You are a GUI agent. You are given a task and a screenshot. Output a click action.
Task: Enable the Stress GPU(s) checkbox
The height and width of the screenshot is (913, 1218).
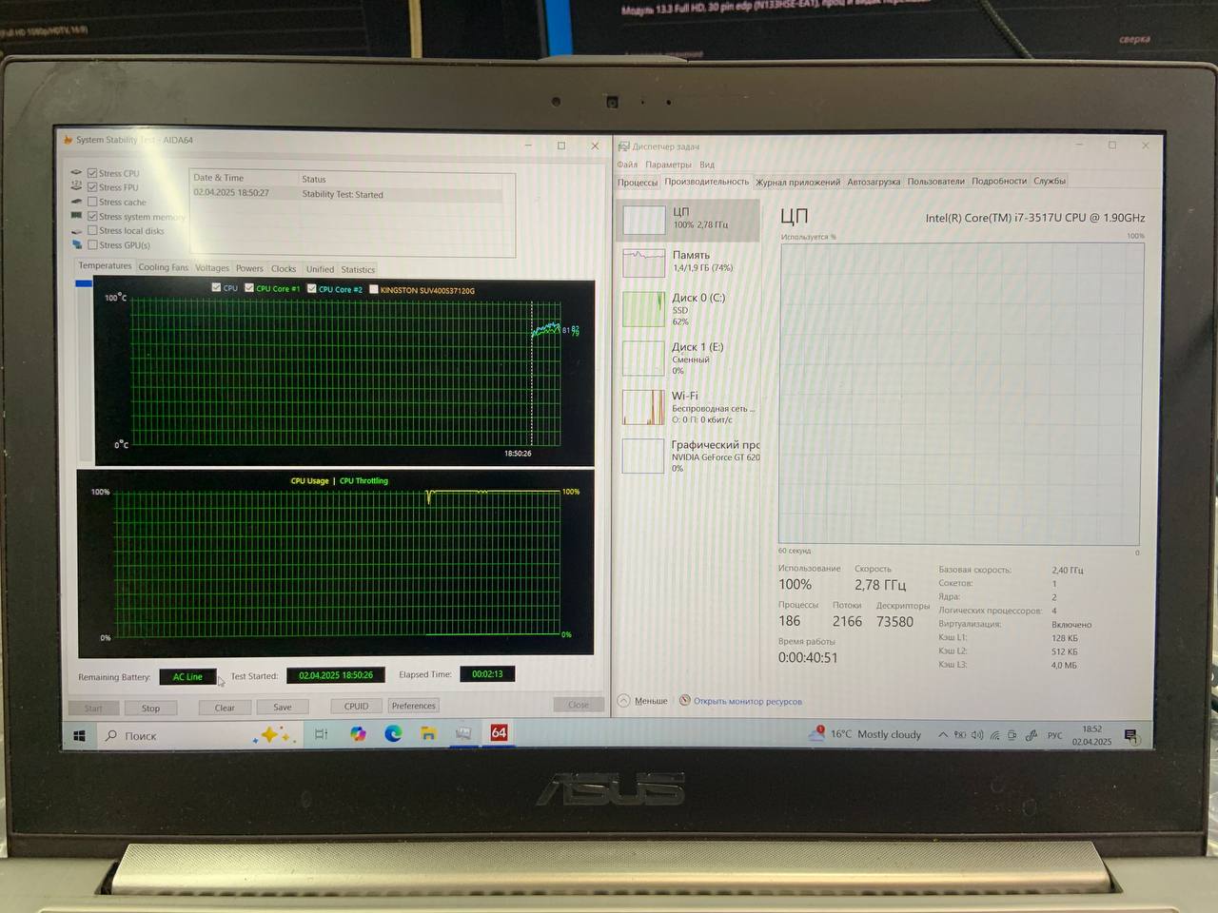(92, 245)
